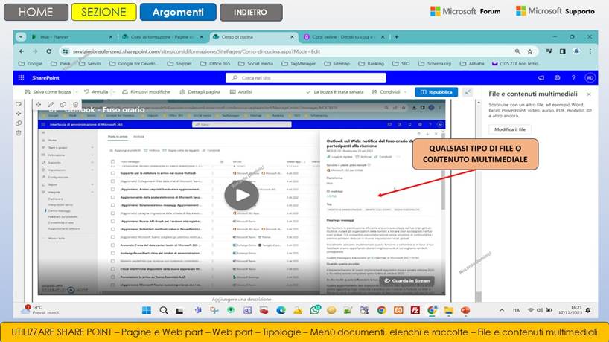Open the Schema.org bookmark folder

click(x=435, y=64)
